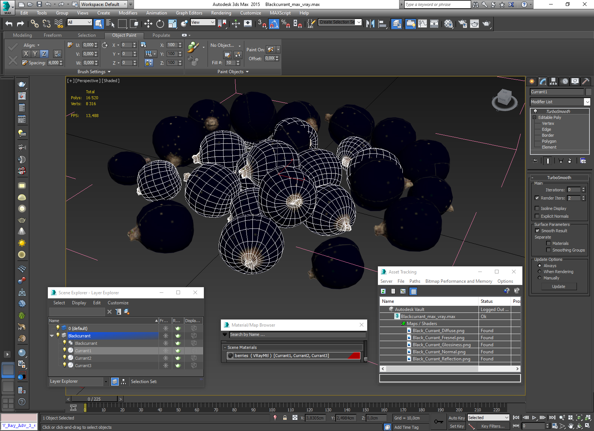The height and width of the screenshot is (431, 594).
Task: Click Key Filters button
Action: tap(493, 426)
